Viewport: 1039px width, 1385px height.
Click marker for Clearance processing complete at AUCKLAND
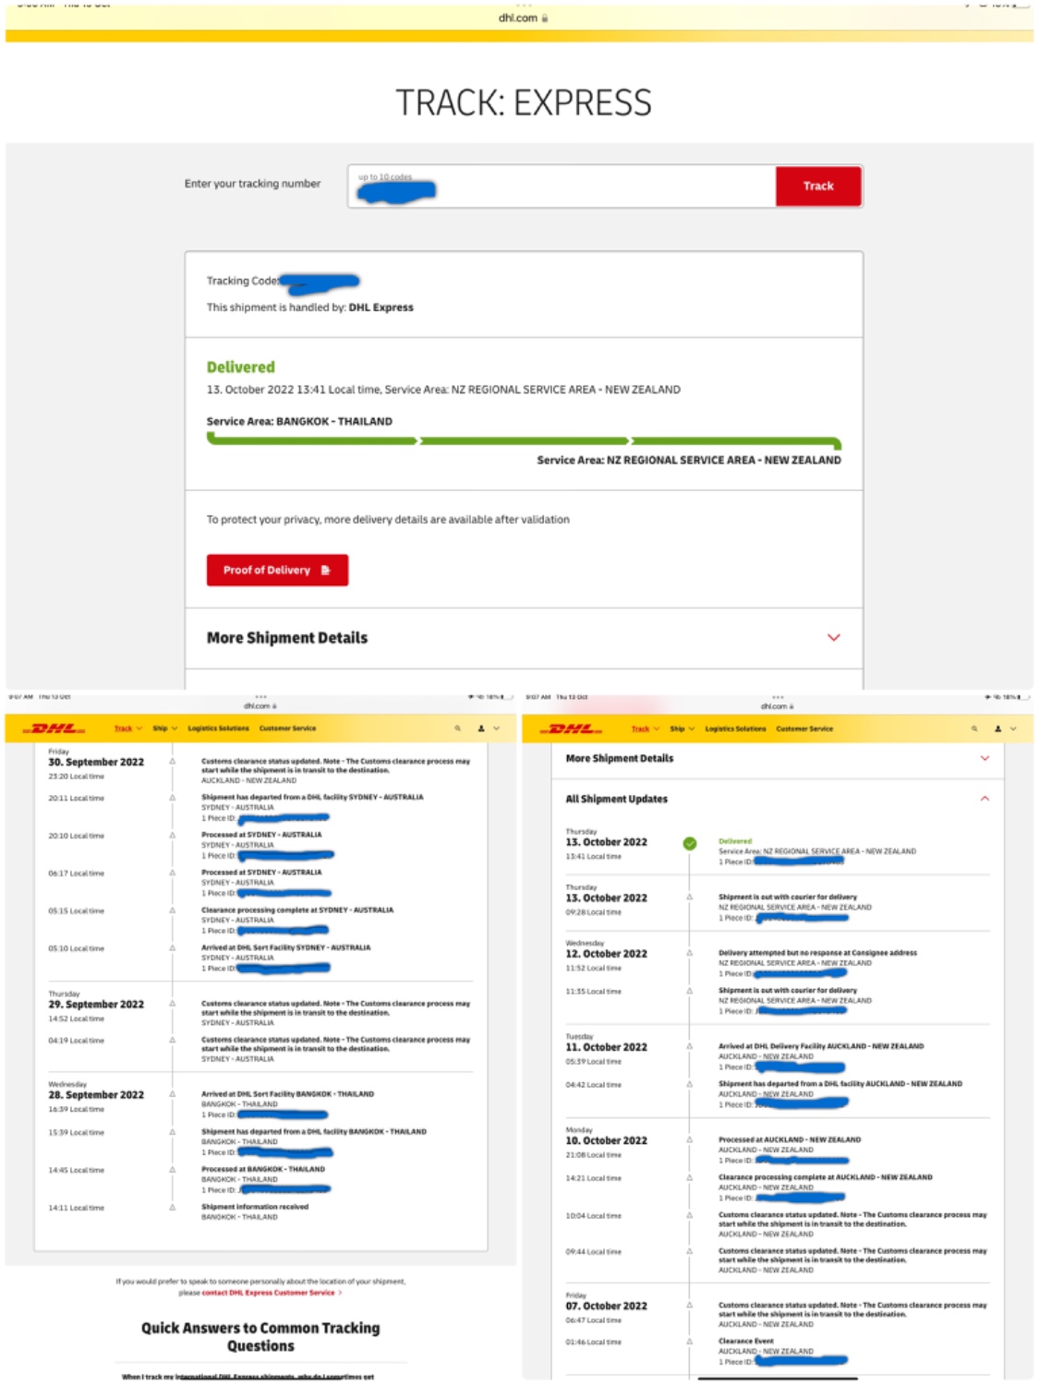[690, 1178]
